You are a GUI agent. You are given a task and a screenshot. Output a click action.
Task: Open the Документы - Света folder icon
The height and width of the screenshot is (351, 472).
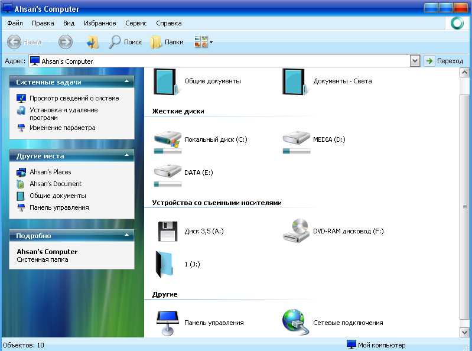[x=296, y=82]
